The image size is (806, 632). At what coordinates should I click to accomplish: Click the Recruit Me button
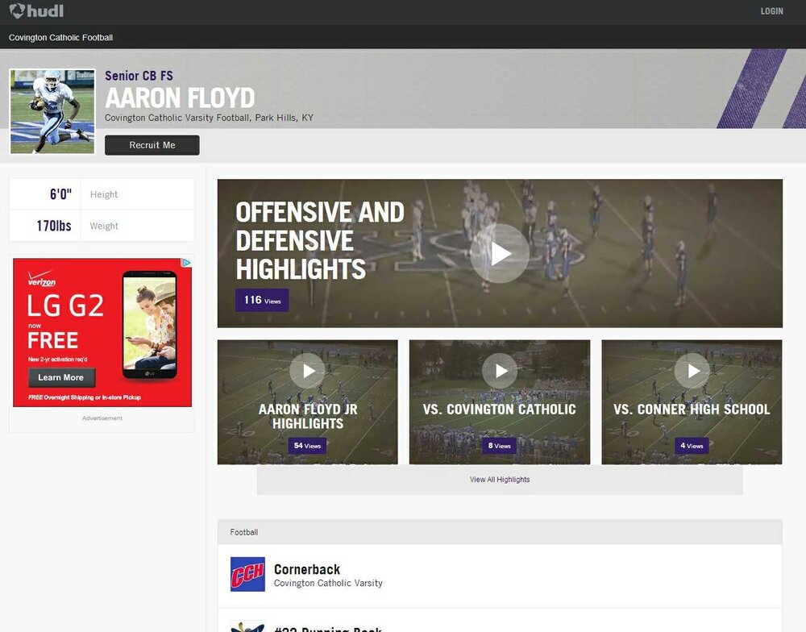pyautogui.click(x=152, y=145)
